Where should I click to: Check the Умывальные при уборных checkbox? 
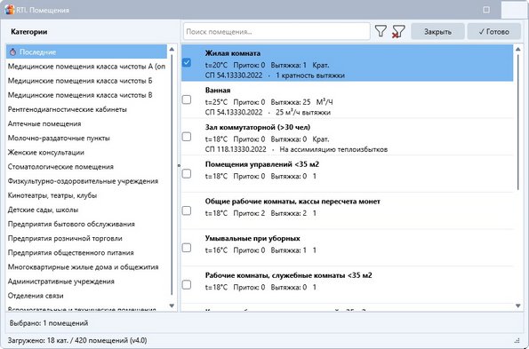(x=187, y=248)
